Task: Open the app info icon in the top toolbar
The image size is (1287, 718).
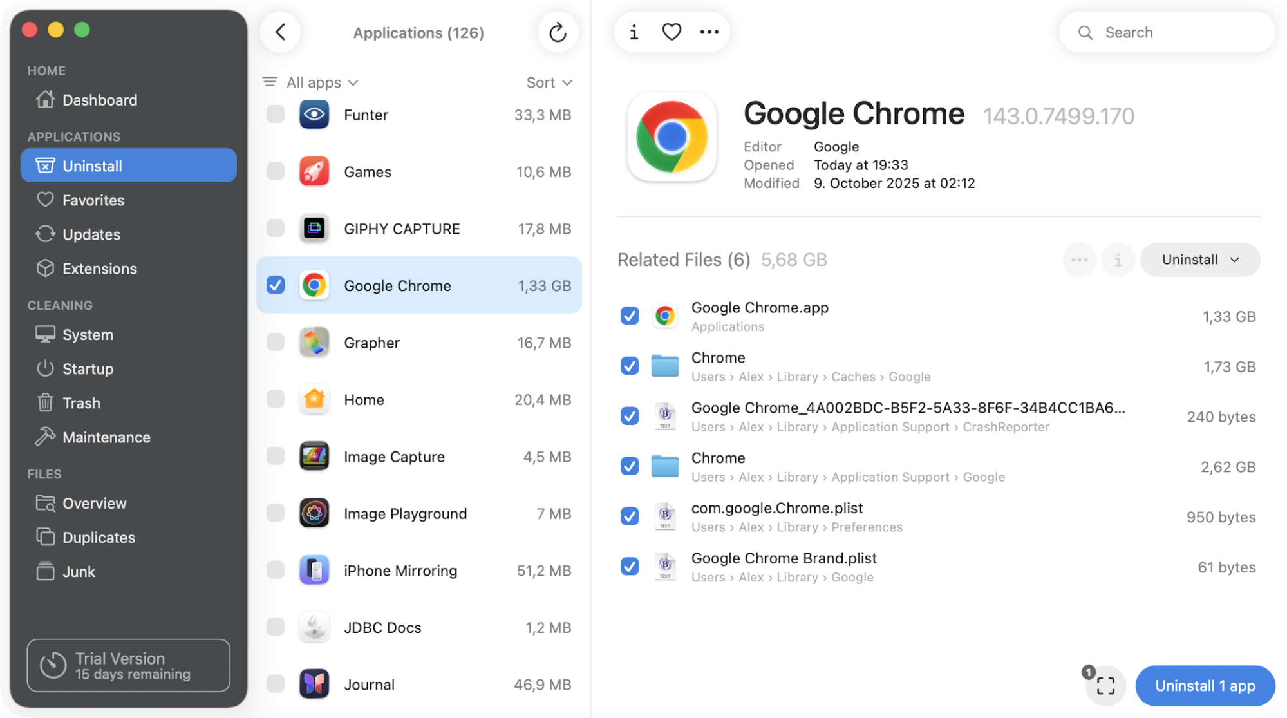Action: click(x=634, y=32)
